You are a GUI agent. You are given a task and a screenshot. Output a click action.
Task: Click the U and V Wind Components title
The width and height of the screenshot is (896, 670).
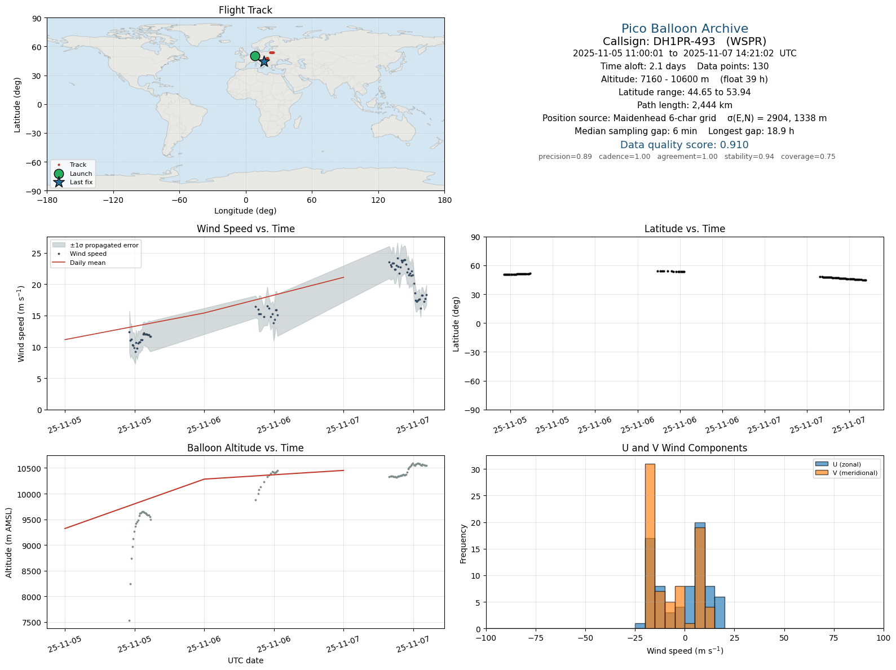tap(685, 448)
